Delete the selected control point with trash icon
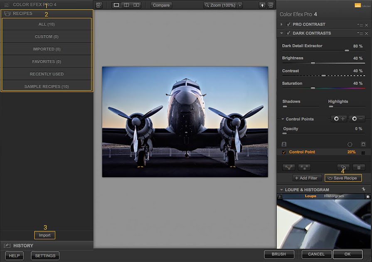Image resolution: width=372 pixels, height=262 pixels. pyautogui.click(x=358, y=167)
